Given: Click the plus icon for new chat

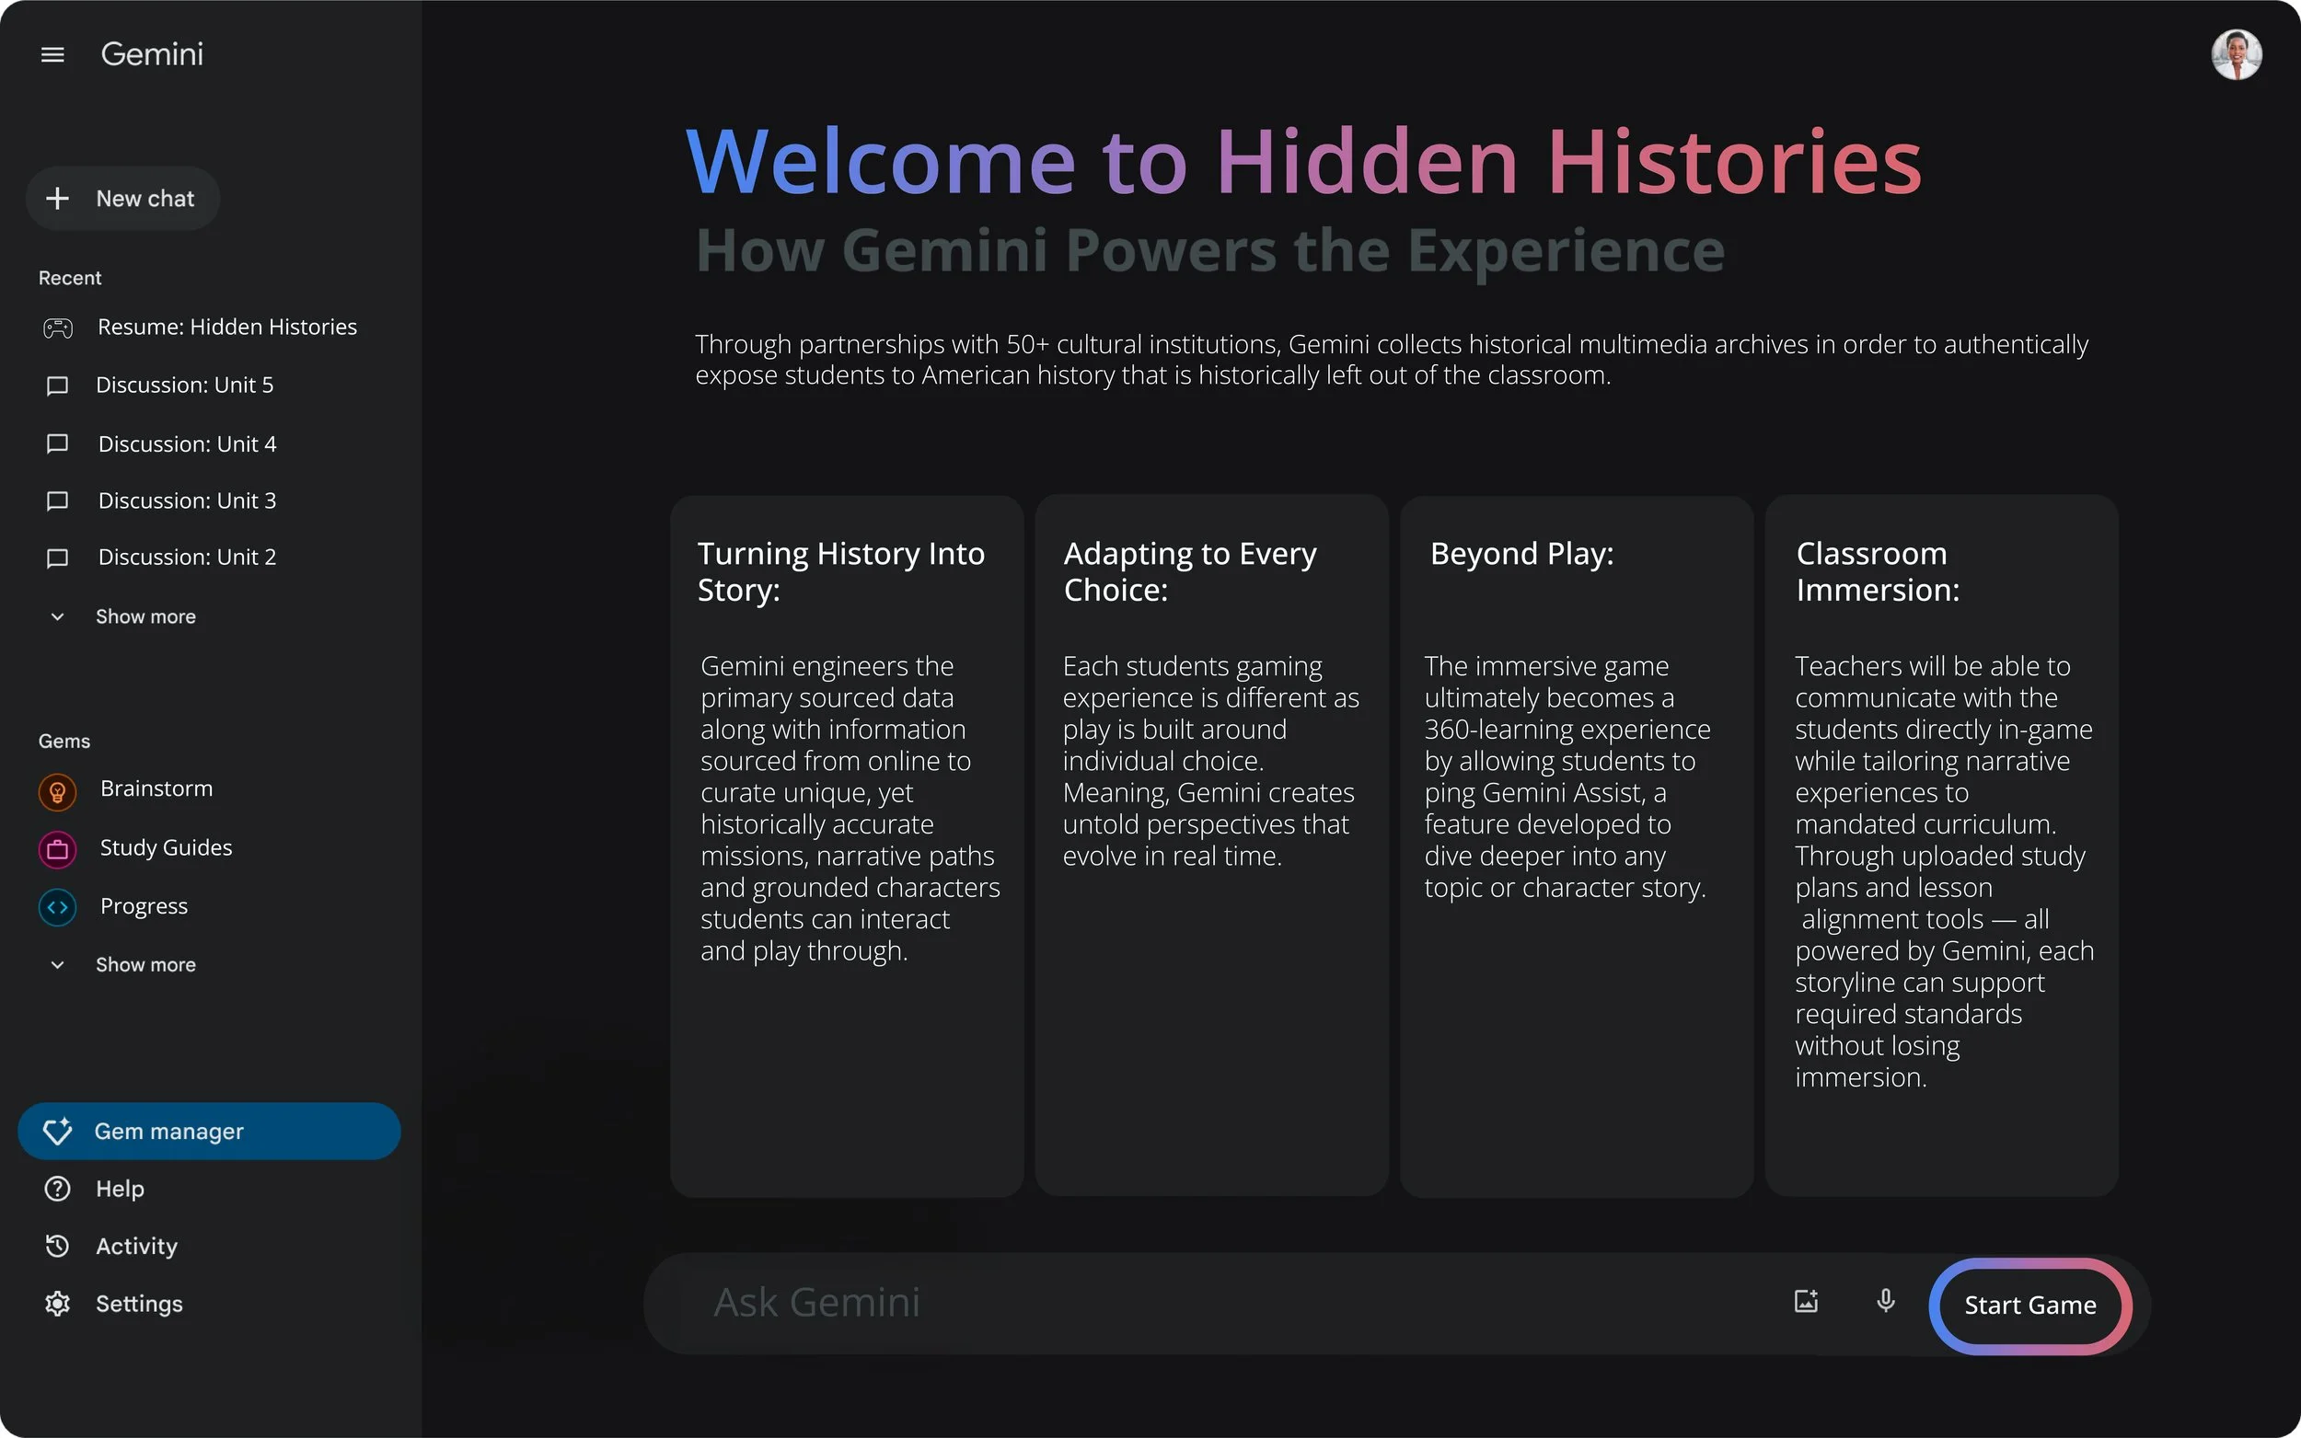Looking at the screenshot, I should [x=57, y=198].
